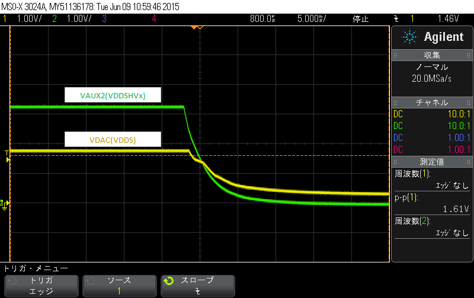Screen dimensions: 474x298
Task: Click the 800.0 delay time readout
Action: [262, 19]
